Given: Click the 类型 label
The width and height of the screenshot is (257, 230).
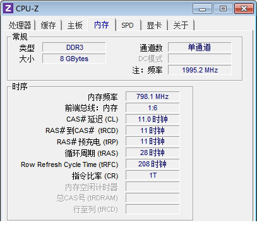Looking at the screenshot, I should coord(27,48).
